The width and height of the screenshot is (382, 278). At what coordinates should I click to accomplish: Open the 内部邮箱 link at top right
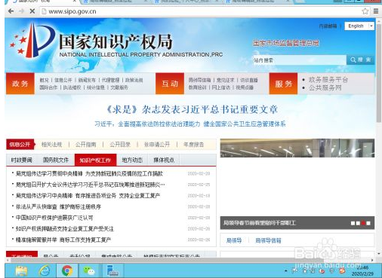328,26
